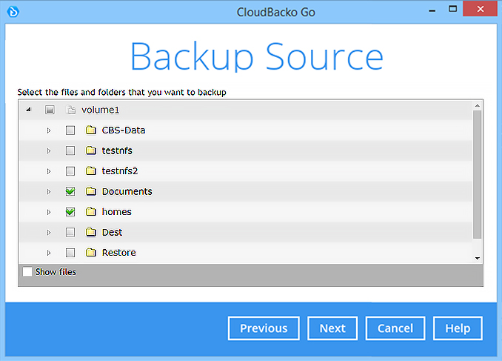Check the testnfs2 checkbox
The height and width of the screenshot is (361, 502).
[x=70, y=171]
